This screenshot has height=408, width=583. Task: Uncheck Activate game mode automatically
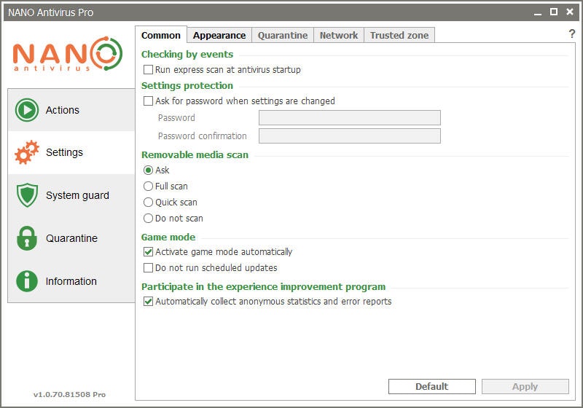pos(148,251)
